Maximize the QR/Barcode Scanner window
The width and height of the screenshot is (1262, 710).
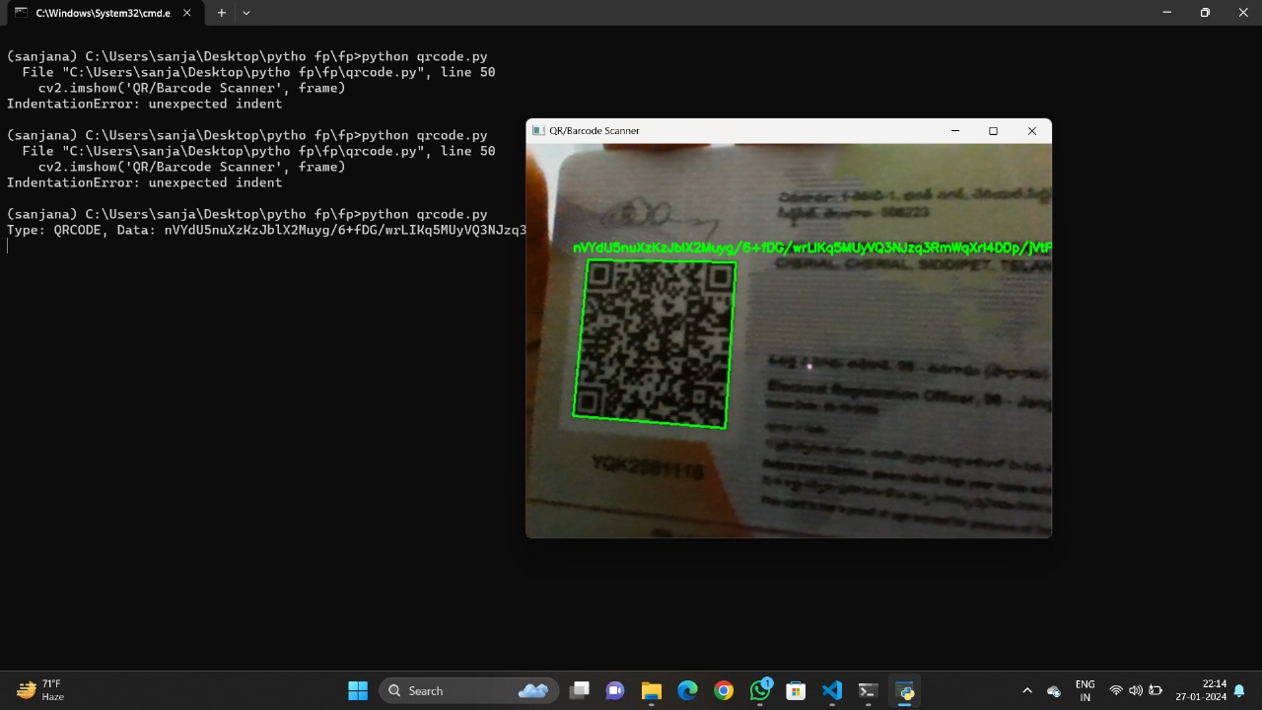point(993,130)
